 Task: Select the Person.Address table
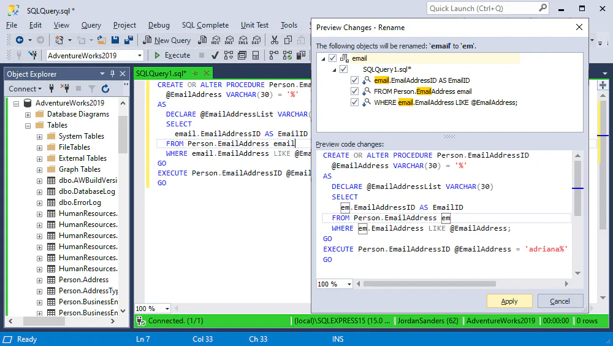tap(83, 280)
